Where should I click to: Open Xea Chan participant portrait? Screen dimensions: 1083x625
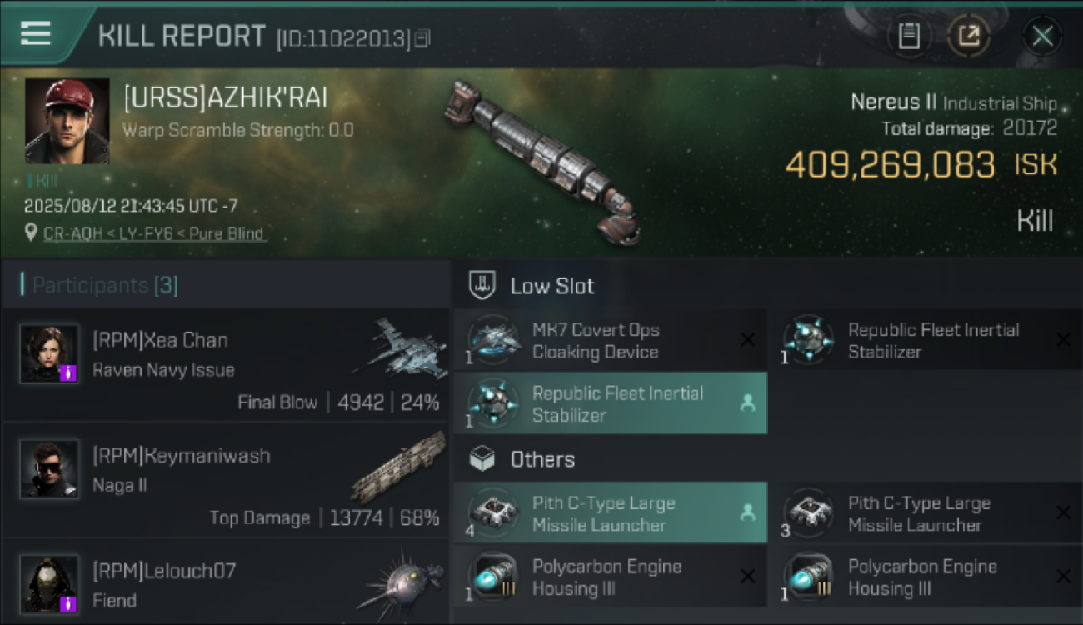coord(49,354)
